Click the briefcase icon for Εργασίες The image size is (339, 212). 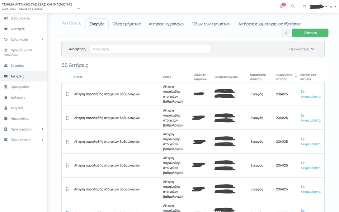tap(6, 66)
